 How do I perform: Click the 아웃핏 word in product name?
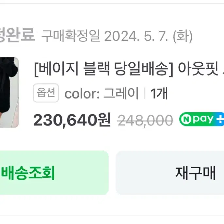pos(198,69)
